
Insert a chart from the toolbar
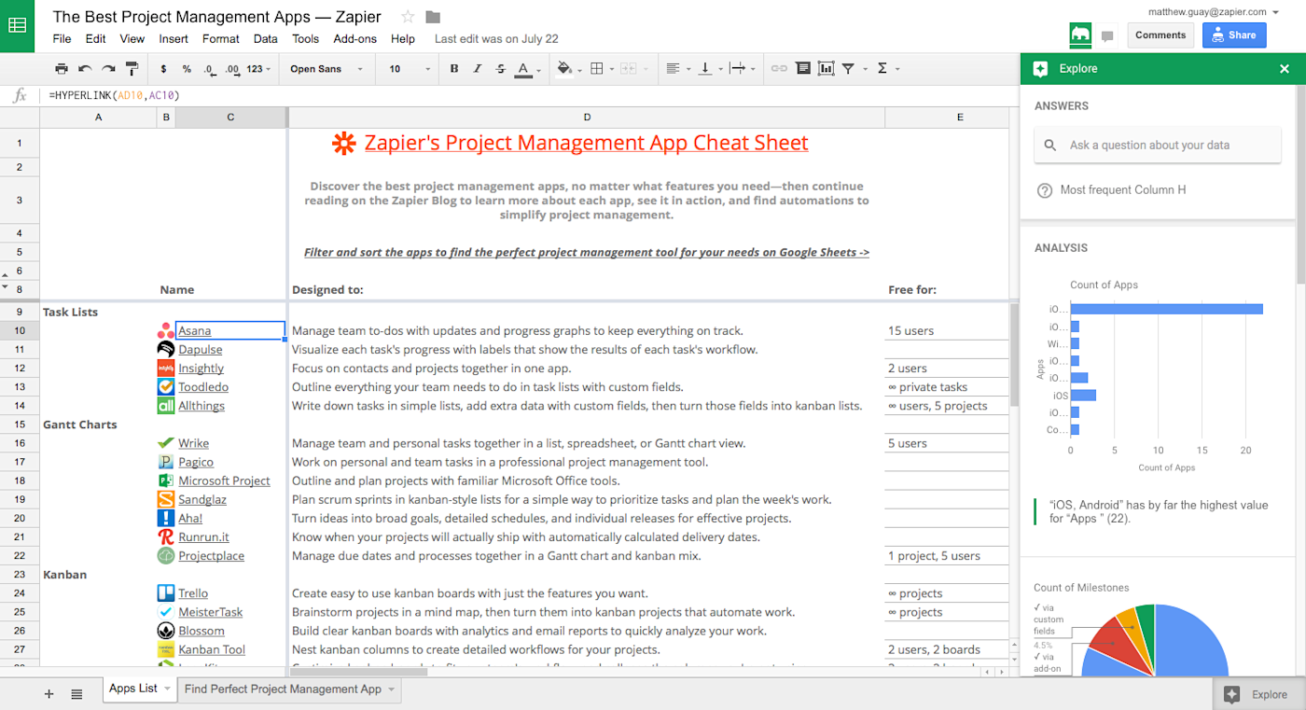tap(826, 69)
